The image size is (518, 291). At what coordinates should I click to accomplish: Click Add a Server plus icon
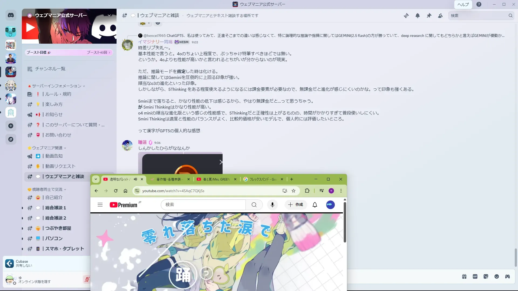pyautogui.click(x=11, y=126)
